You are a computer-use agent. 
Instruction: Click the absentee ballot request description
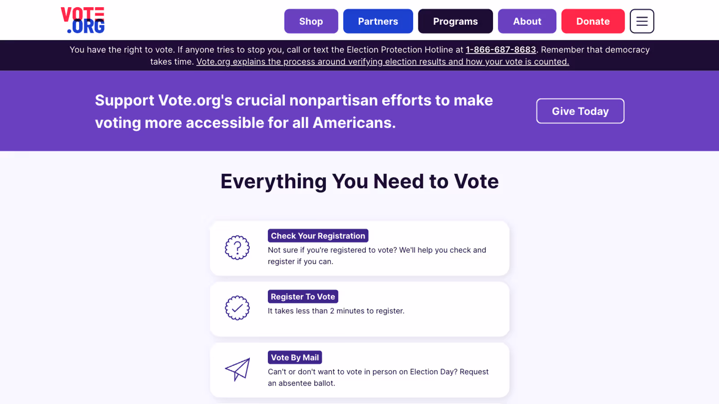[378, 377]
